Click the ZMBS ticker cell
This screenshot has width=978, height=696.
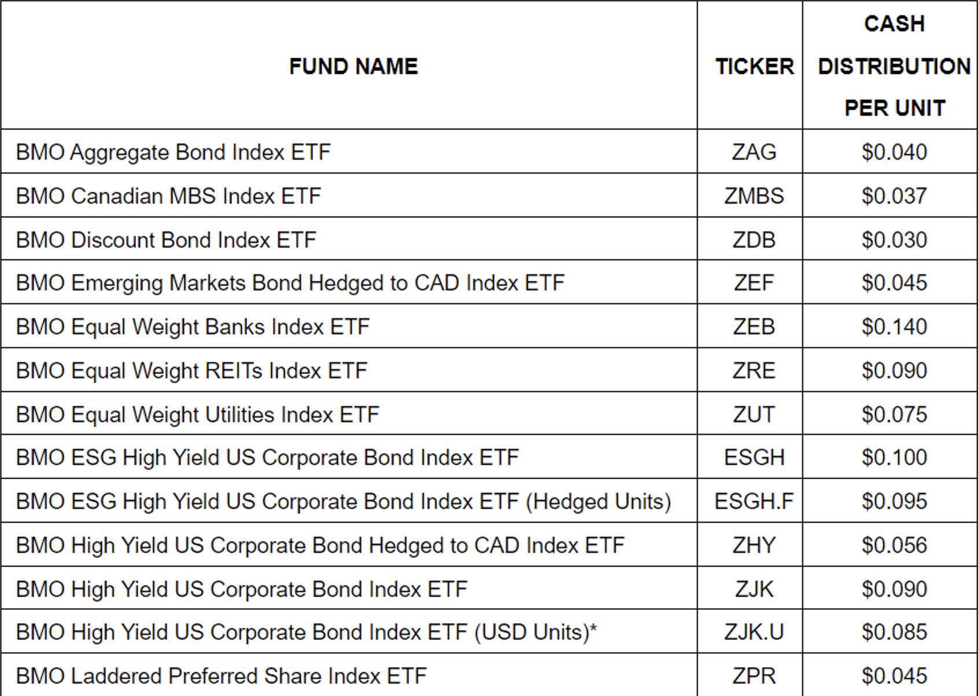tap(753, 196)
